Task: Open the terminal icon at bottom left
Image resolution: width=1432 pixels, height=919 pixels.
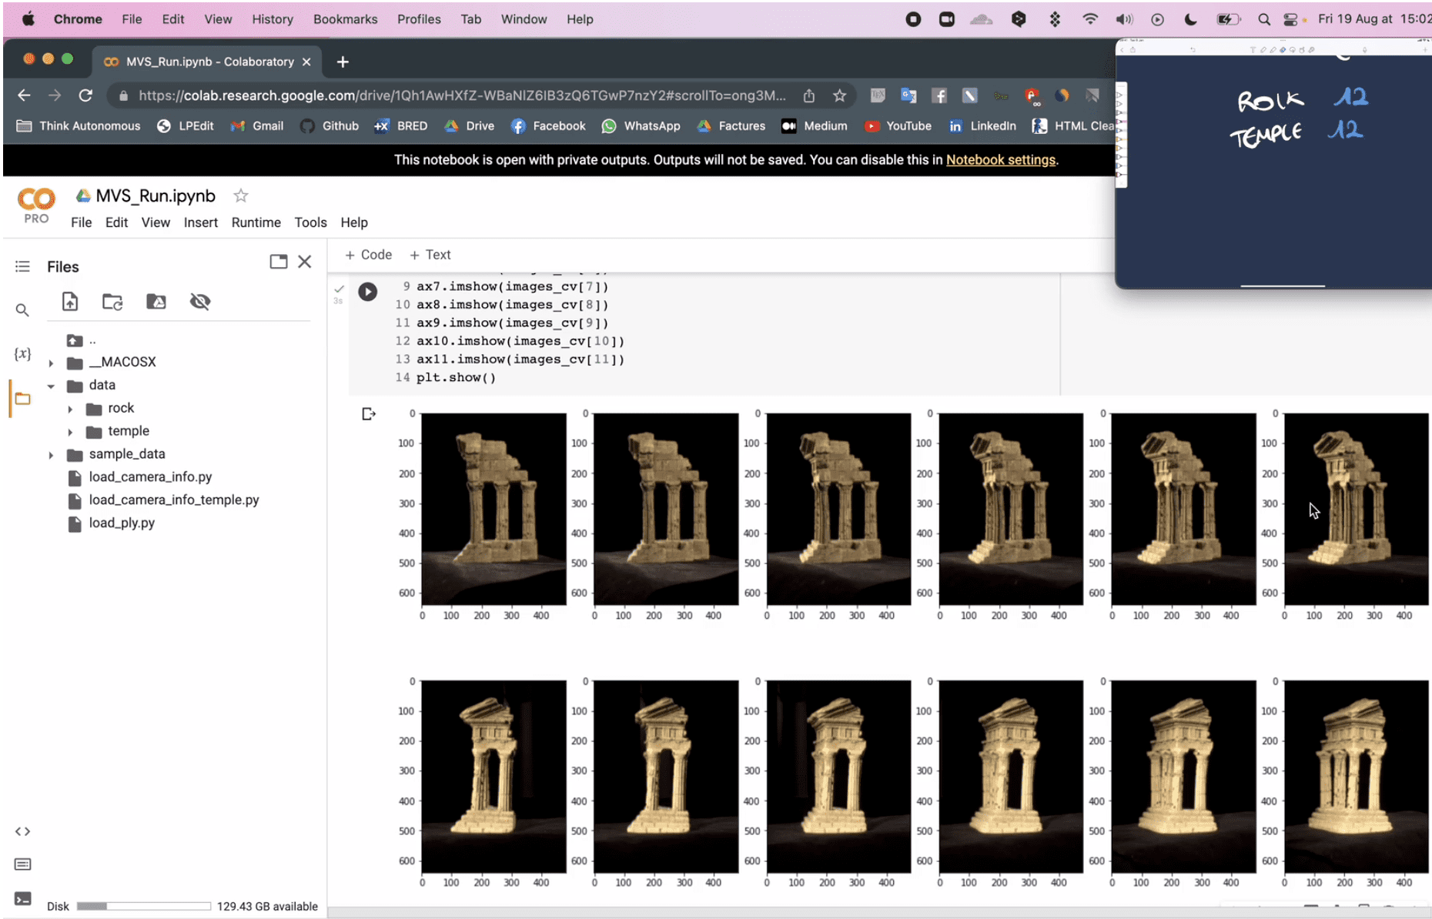Action: (22, 898)
